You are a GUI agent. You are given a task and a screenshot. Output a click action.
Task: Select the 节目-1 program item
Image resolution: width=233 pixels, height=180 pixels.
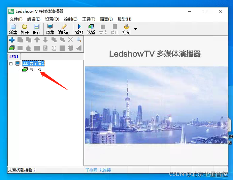(35, 69)
